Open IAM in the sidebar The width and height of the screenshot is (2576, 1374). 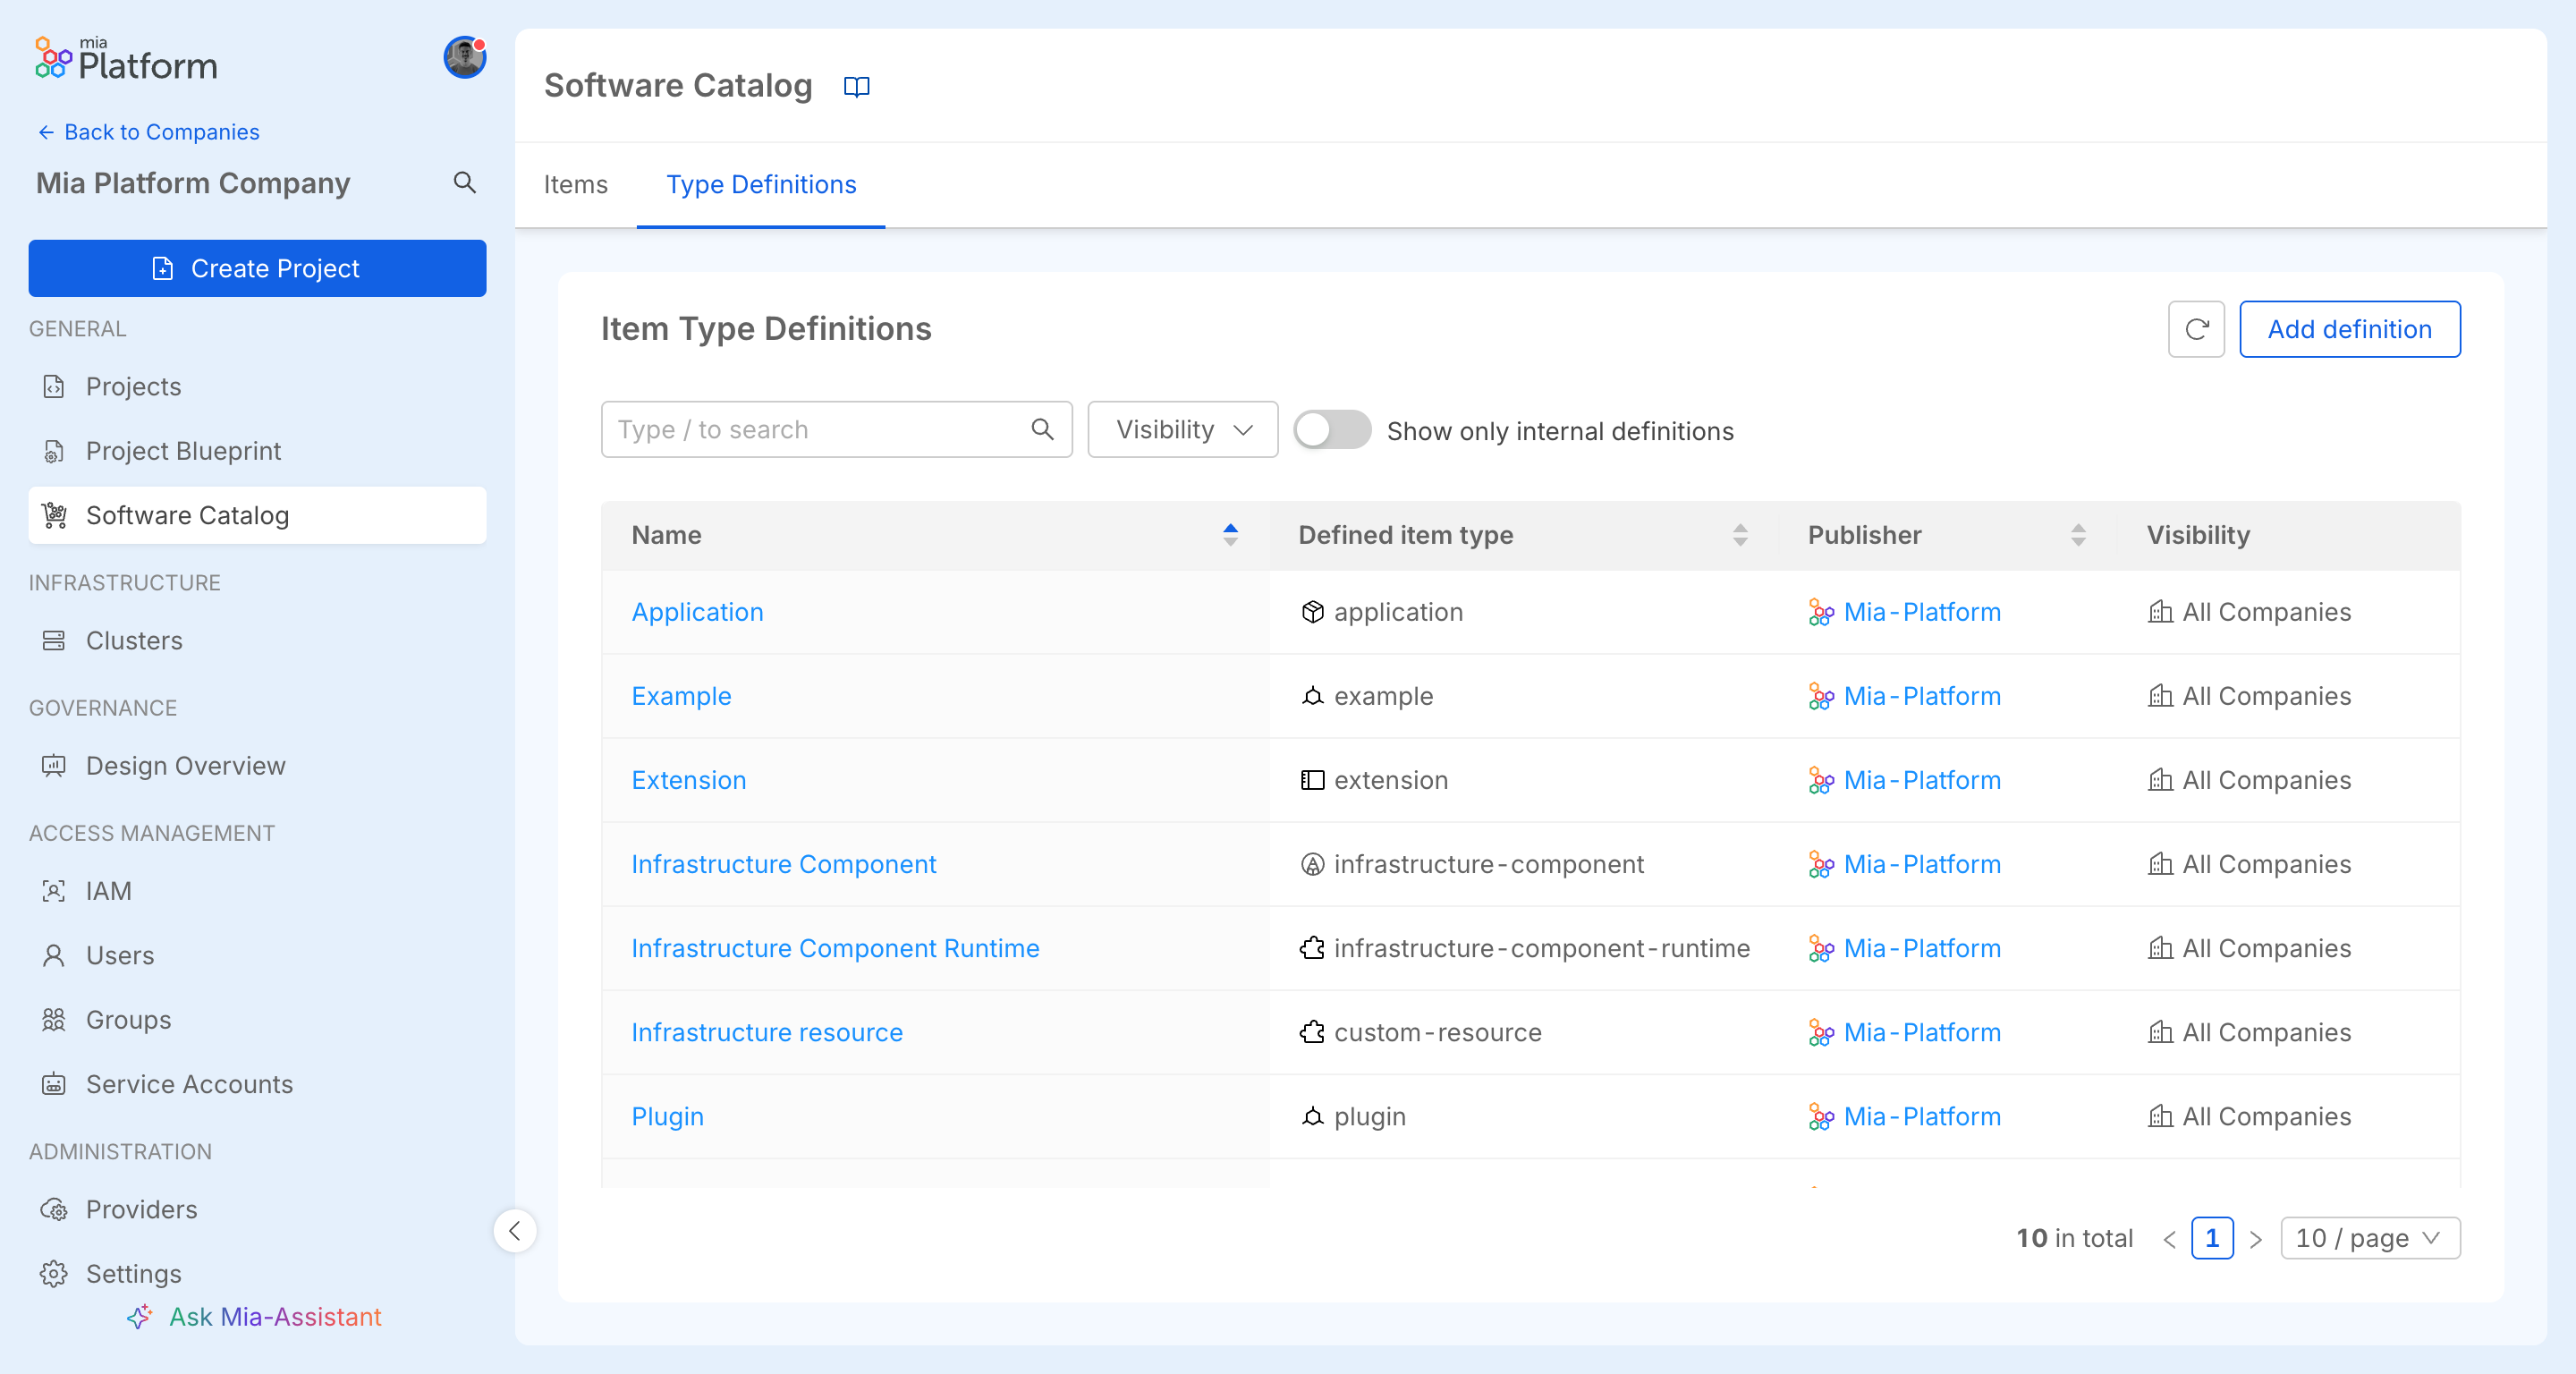[257, 891]
